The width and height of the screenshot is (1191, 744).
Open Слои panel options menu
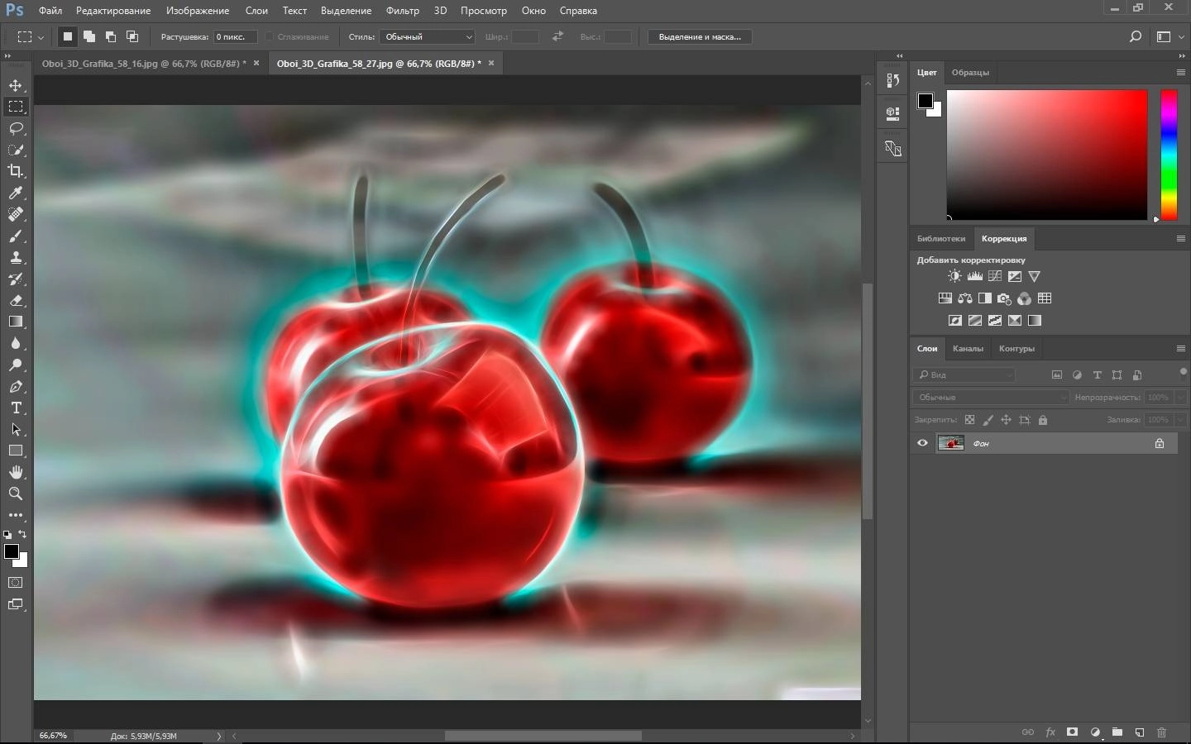tap(1180, 349)
